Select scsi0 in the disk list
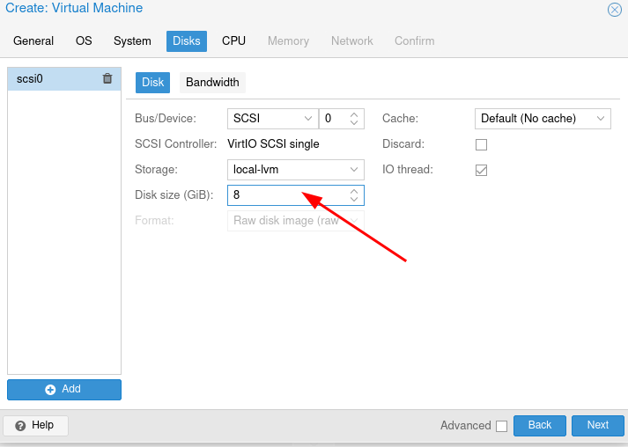This screenshot has height=447, width=628. (53, 78)
